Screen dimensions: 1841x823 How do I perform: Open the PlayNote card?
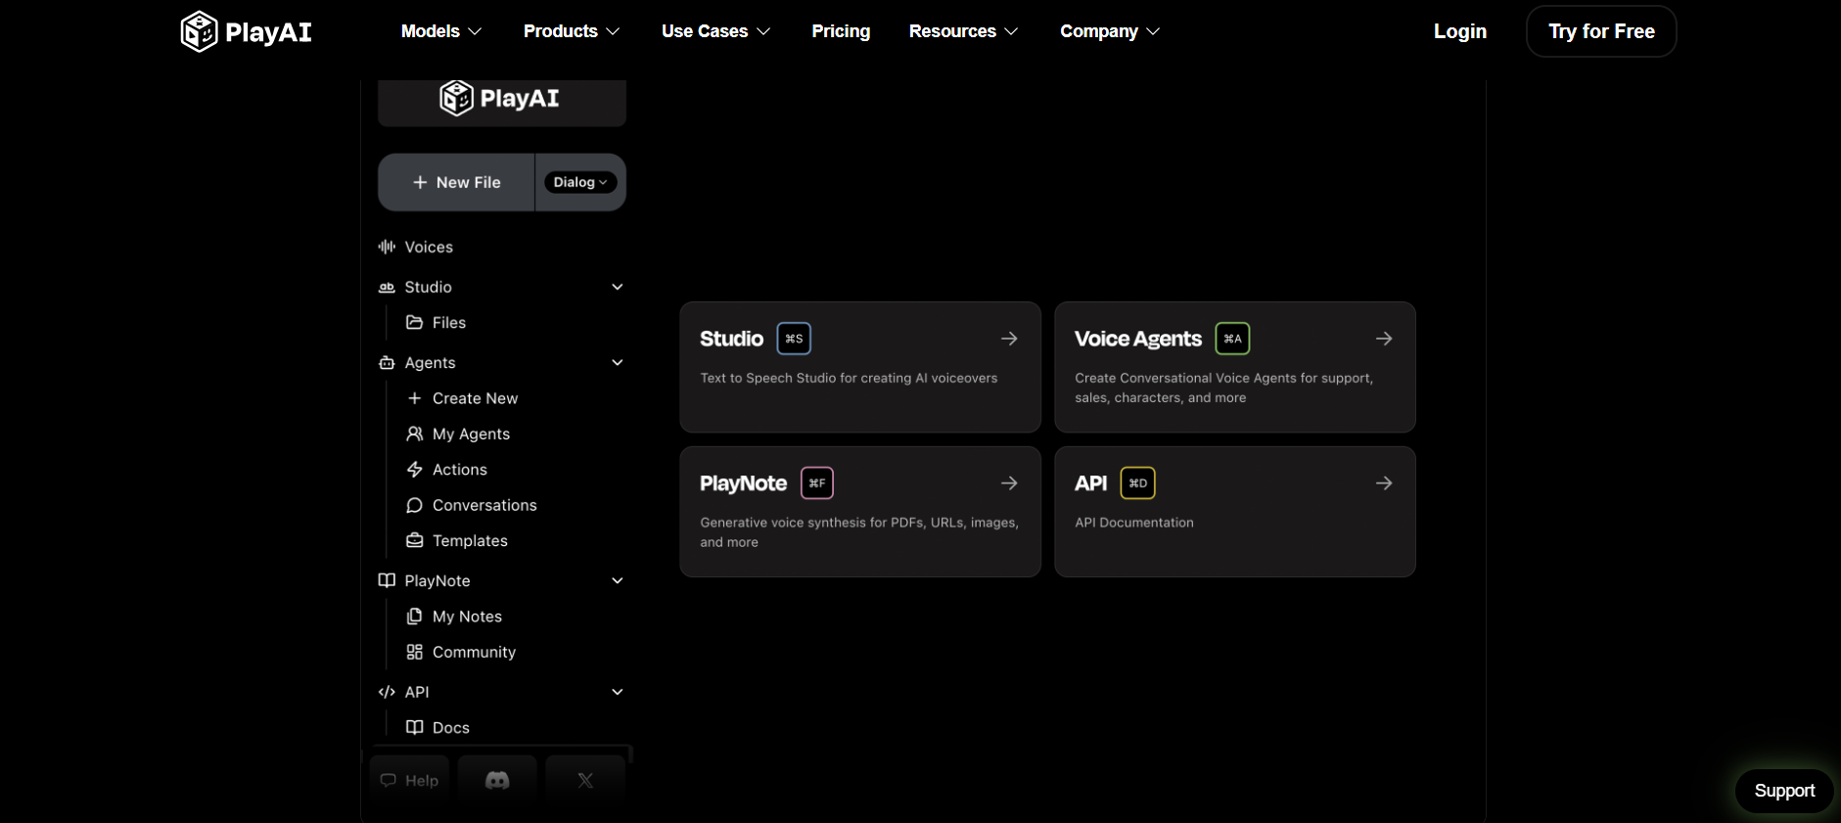(860, 512)
